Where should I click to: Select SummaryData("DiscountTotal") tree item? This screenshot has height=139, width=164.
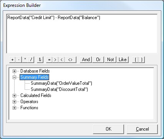click(59, 89)
